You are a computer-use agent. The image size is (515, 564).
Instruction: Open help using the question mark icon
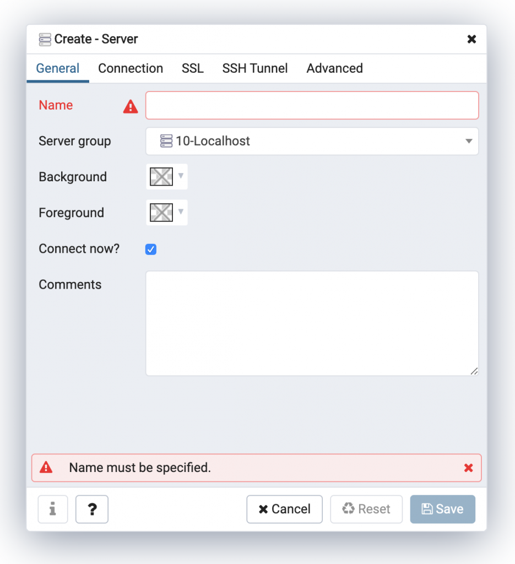[x=91, y=509]
